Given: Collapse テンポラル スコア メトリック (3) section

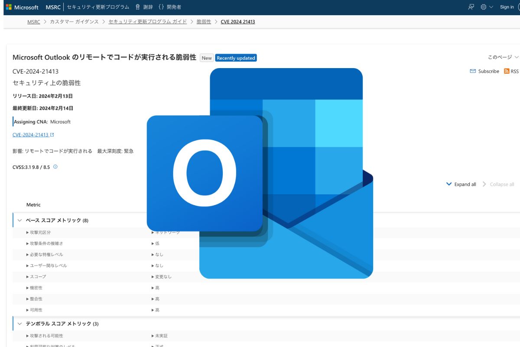Looking at the screenshot, I should [19, 324].
